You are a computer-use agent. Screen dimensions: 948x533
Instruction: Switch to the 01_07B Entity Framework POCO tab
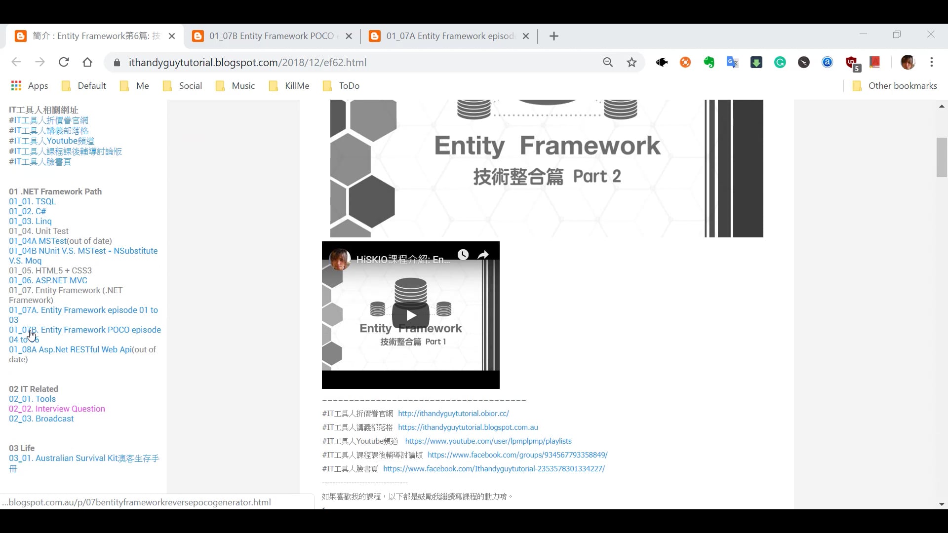[x=271, y=36]
